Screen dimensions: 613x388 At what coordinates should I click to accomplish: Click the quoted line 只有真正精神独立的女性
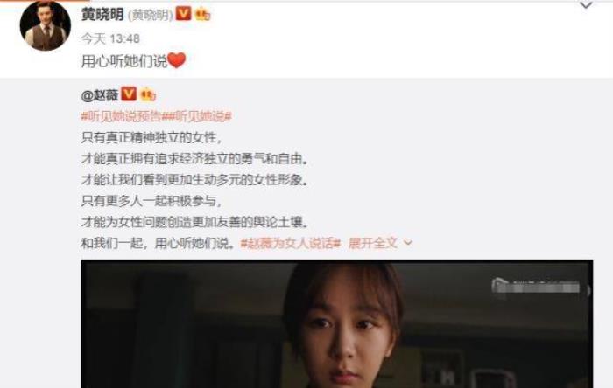151,137
